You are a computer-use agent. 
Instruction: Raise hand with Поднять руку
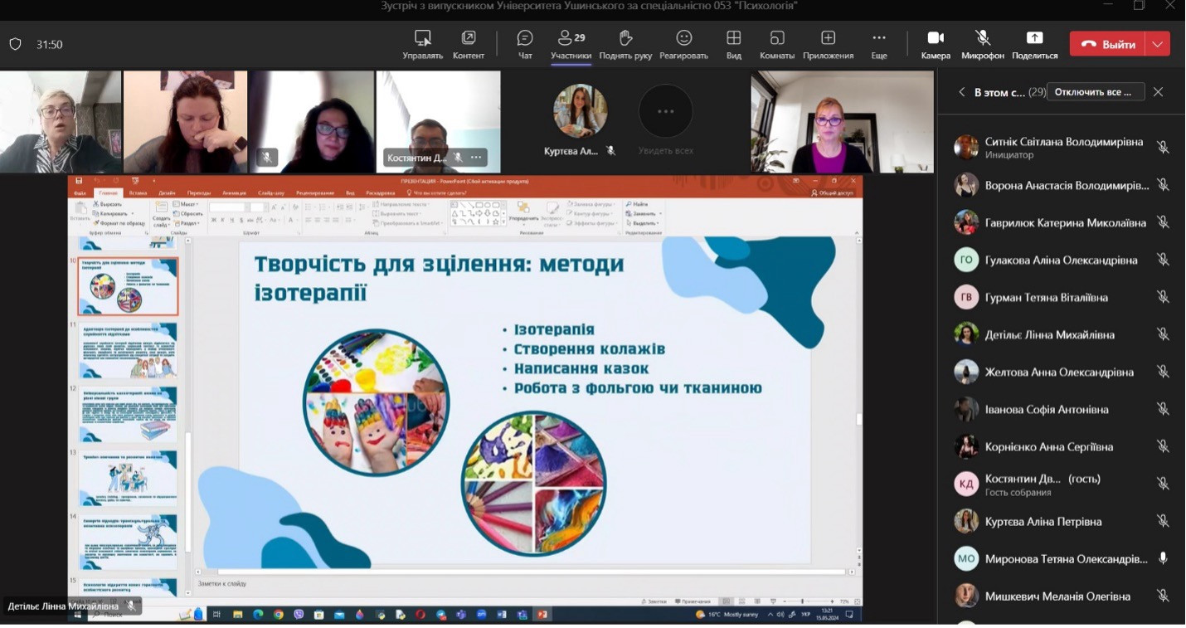tap(625, 45)
